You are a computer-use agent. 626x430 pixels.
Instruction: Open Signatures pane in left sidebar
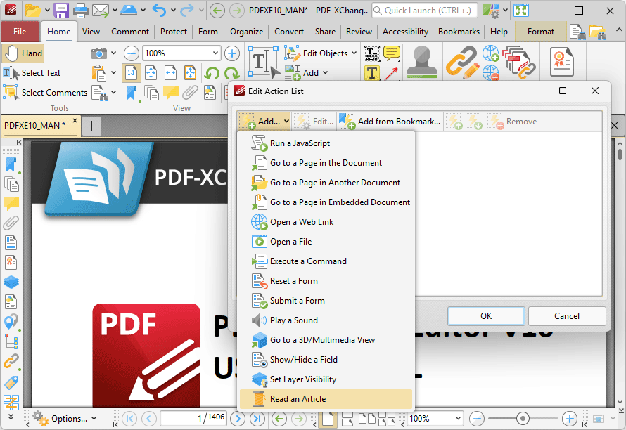11,263
